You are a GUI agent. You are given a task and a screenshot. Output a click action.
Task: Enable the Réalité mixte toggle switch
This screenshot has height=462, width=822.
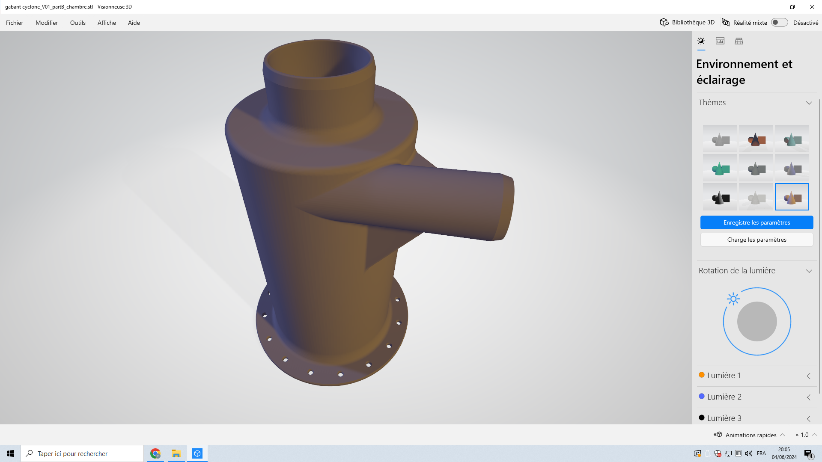tap(779, 23)
